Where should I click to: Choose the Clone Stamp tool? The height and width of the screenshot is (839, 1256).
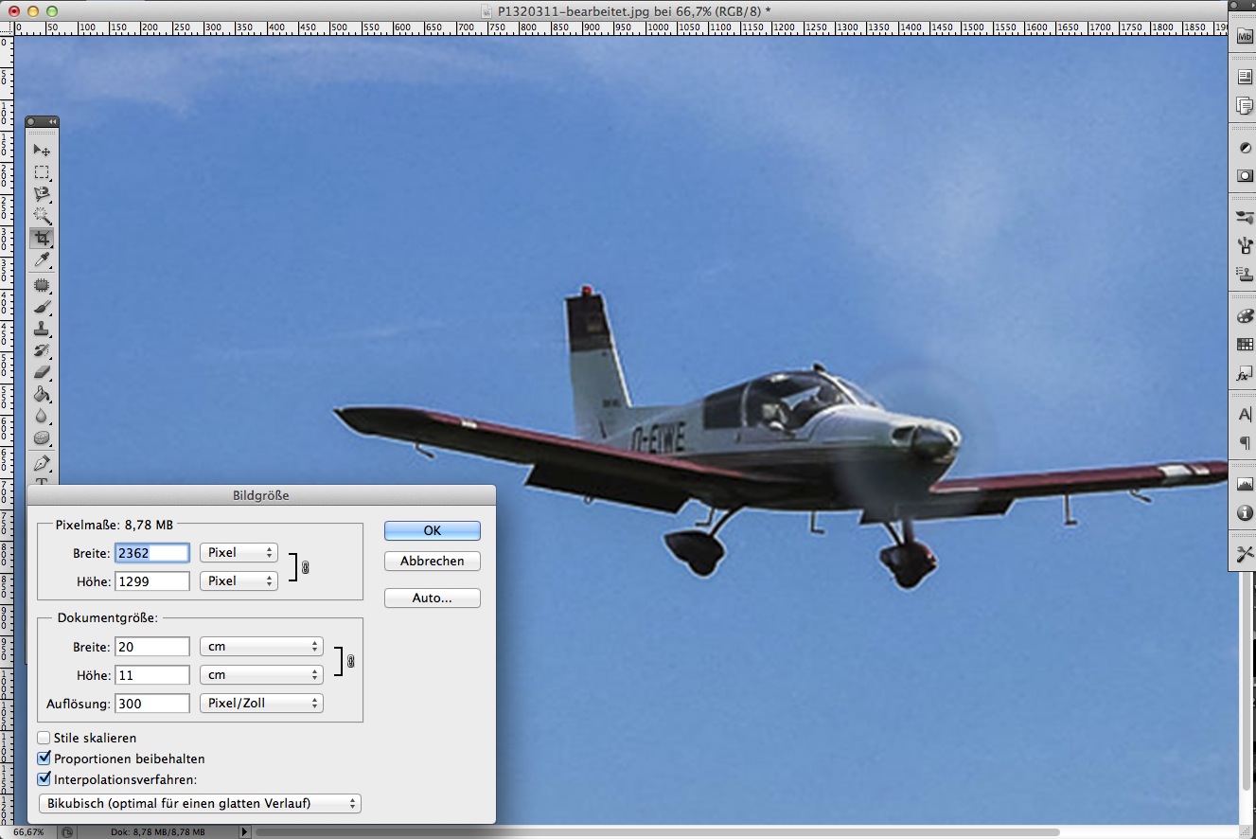click(x=42, y=329)
